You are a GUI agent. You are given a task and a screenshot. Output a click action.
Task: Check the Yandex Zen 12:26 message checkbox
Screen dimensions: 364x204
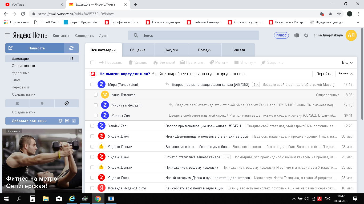pyautogui.click(x=92, y=126)
